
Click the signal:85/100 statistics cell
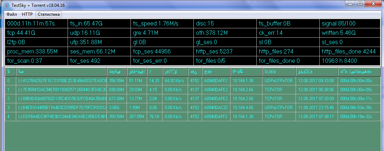[x=350, y=24]
